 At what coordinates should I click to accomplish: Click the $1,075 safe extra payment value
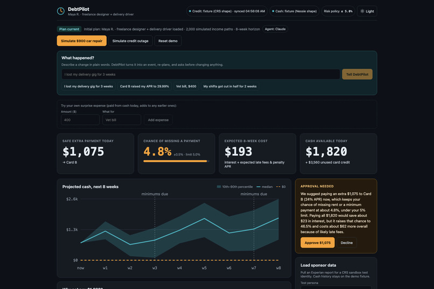click(x=83, y=152)
